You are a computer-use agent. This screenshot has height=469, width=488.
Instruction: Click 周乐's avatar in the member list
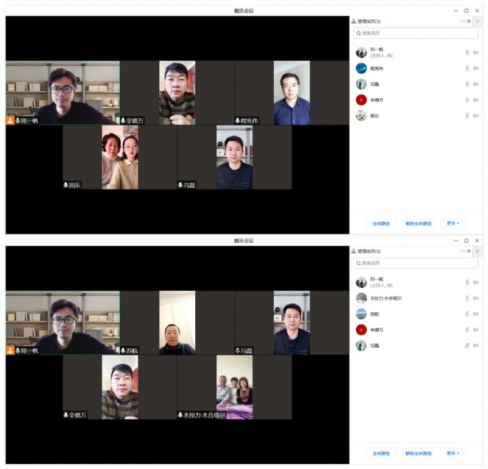361,116
